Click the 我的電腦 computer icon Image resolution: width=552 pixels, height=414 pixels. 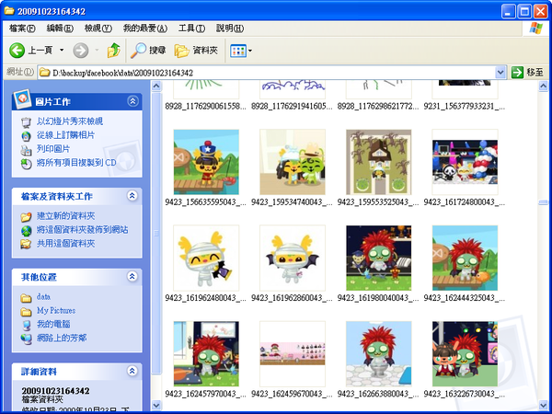coord(26,326)
